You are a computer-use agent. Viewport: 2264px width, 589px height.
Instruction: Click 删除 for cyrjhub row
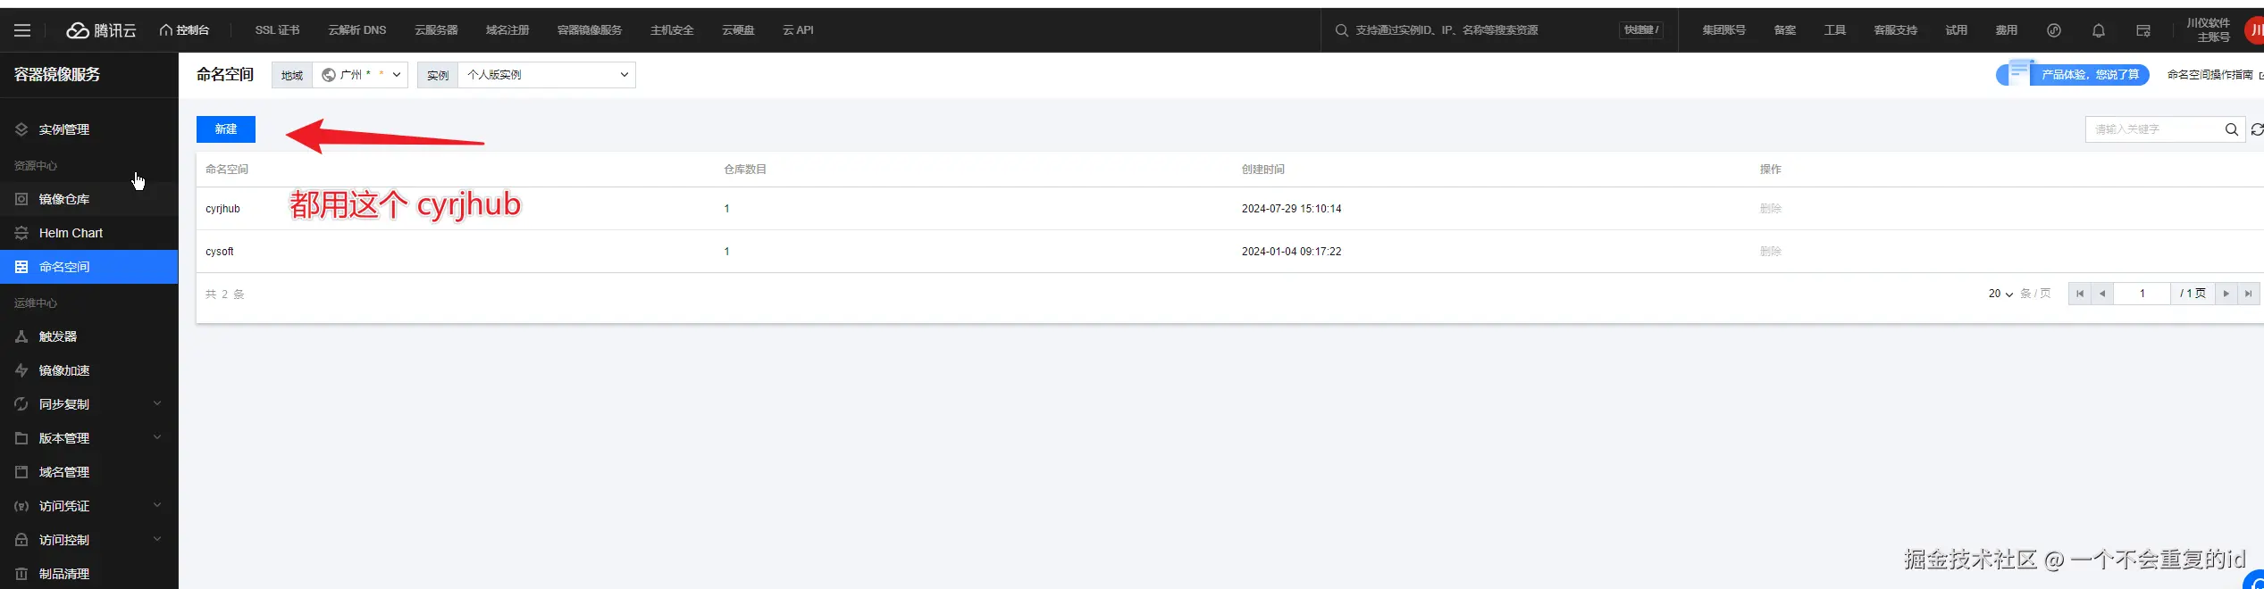click(1770, 209)
